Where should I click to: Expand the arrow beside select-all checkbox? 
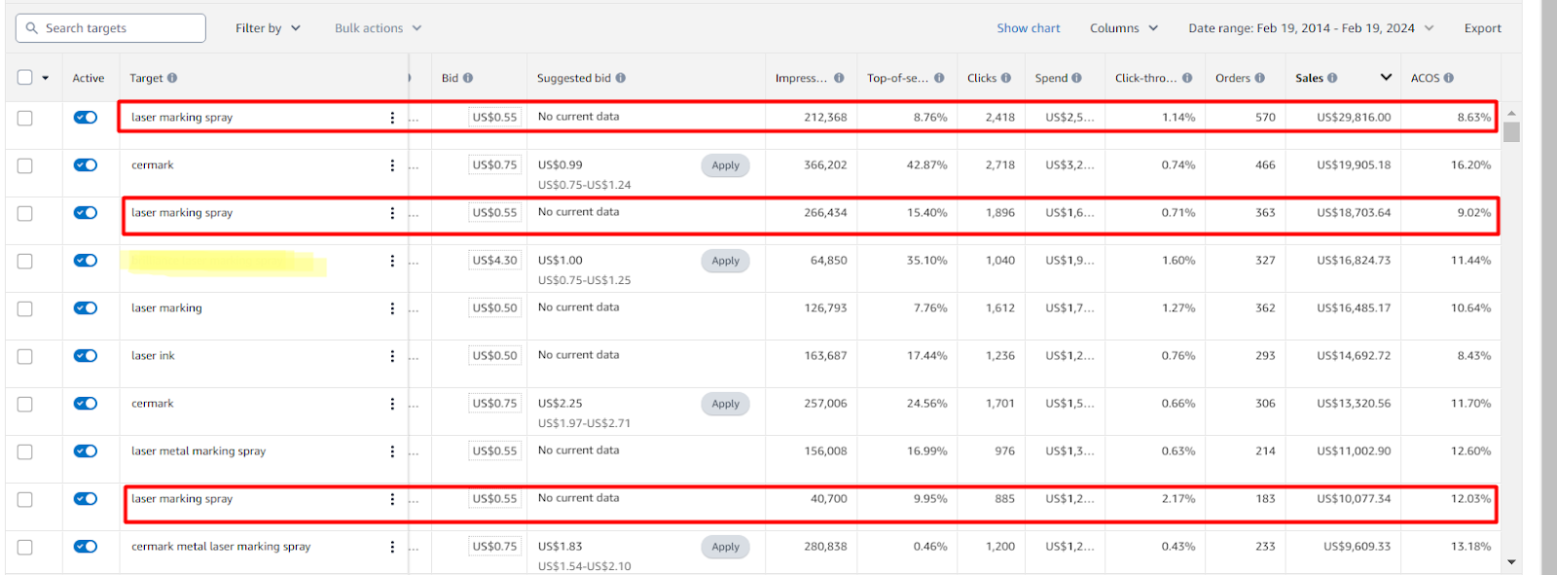tap(45, 78)
